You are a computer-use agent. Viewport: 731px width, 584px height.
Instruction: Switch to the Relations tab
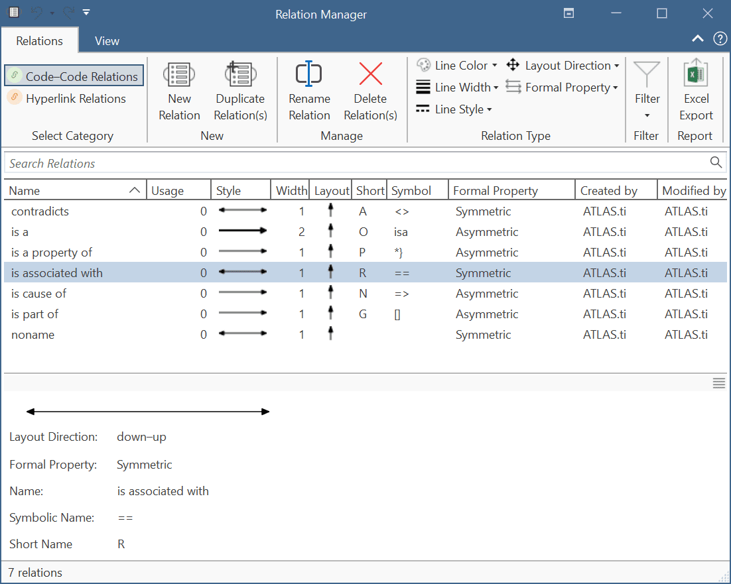[x=40, y=41]
